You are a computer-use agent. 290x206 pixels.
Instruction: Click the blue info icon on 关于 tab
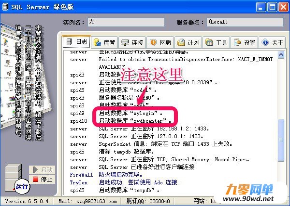(265, 42)
